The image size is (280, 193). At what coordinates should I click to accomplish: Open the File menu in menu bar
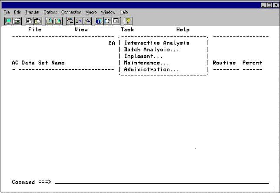click(7, 12)
